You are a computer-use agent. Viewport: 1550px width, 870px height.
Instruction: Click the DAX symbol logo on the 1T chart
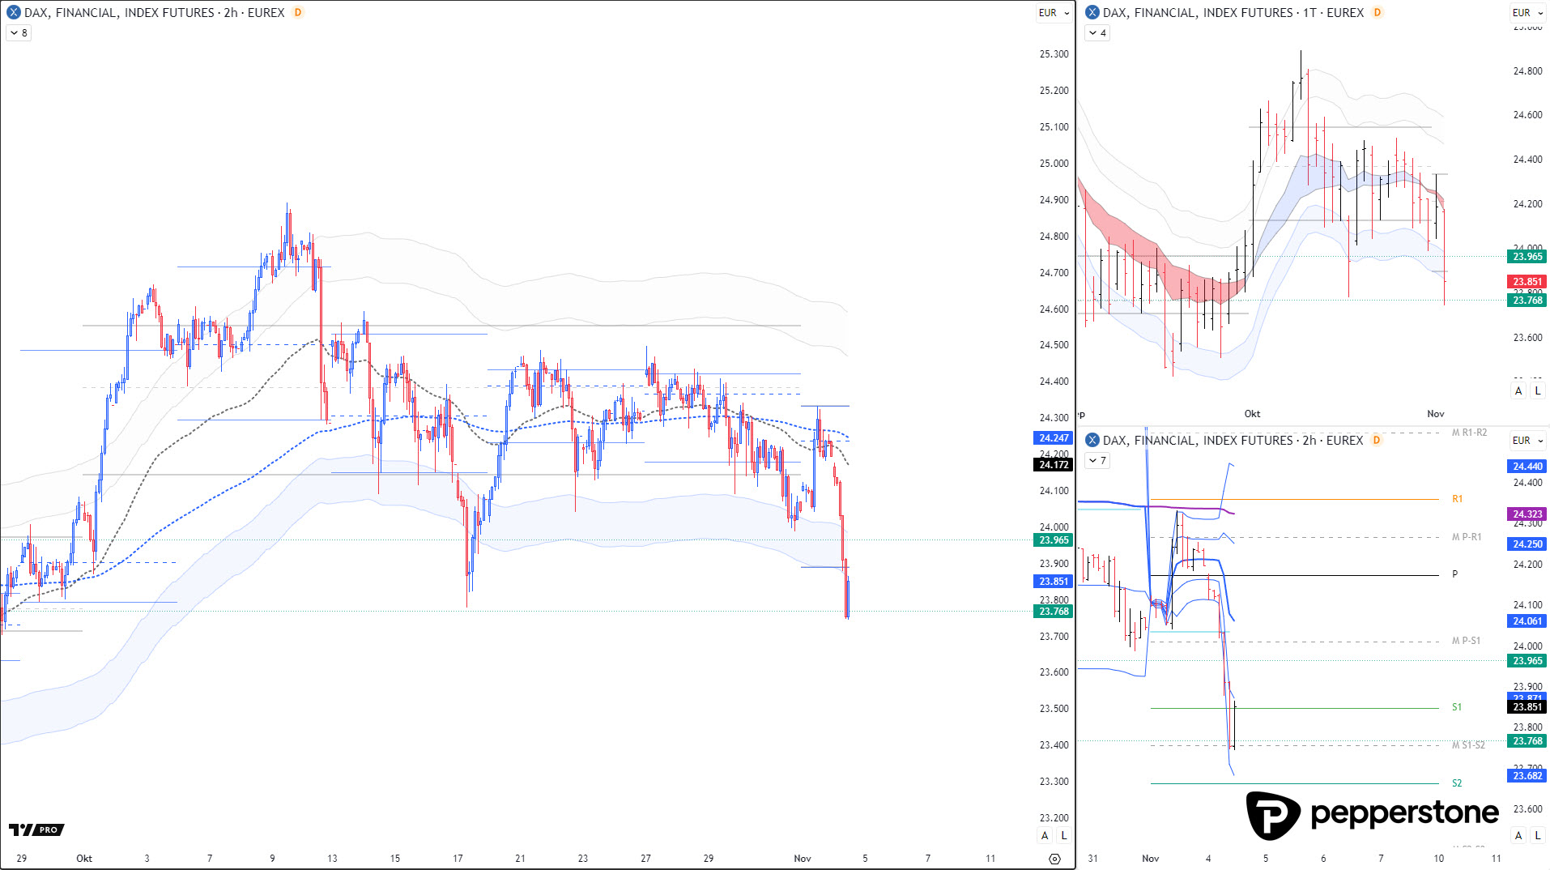[1092, 13]
